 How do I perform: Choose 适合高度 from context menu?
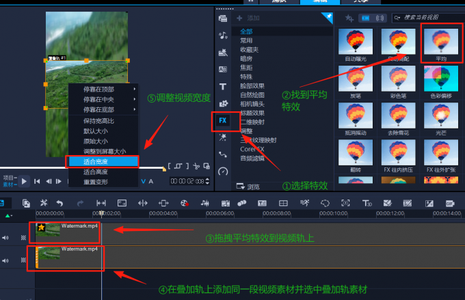pos(103,172)
